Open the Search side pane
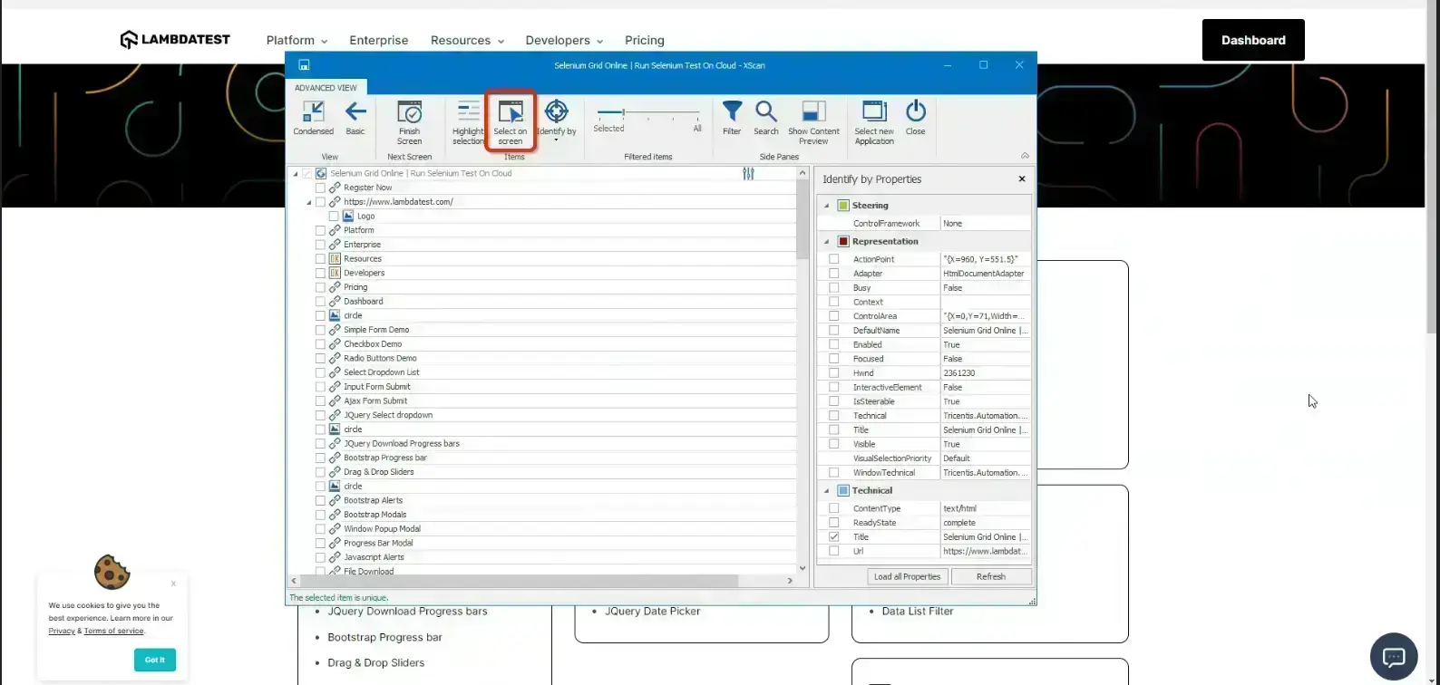 point(766,112)
